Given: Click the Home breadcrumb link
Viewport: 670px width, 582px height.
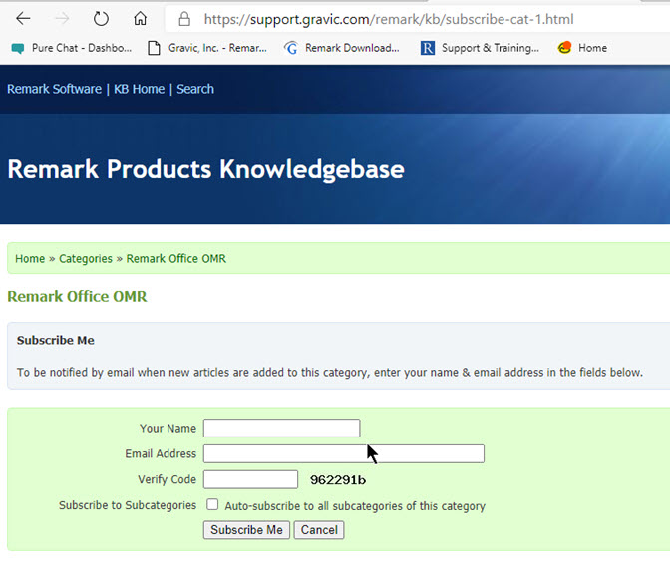Looking at the screenshot, I should pos(30,259).
